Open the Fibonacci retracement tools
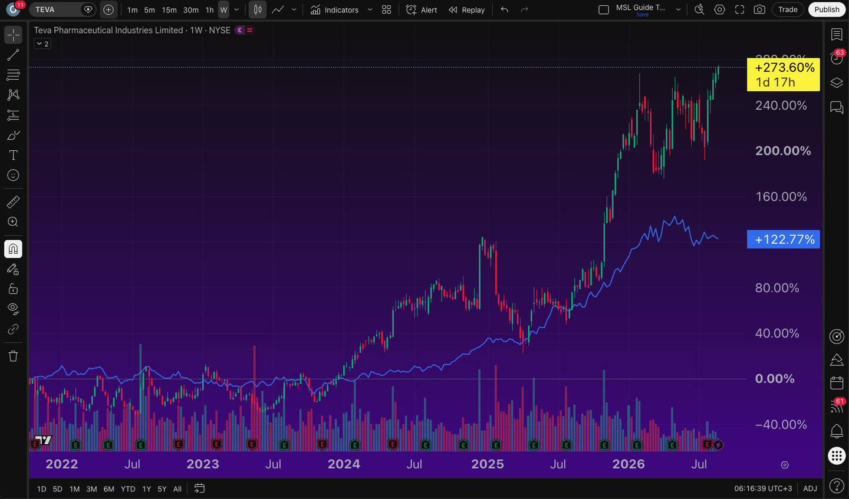Screen dimensions: 849x499 [13, 75]
